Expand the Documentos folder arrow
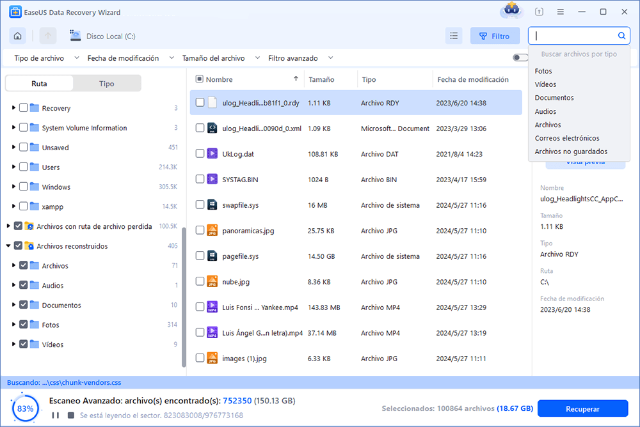 click(13, 305)
